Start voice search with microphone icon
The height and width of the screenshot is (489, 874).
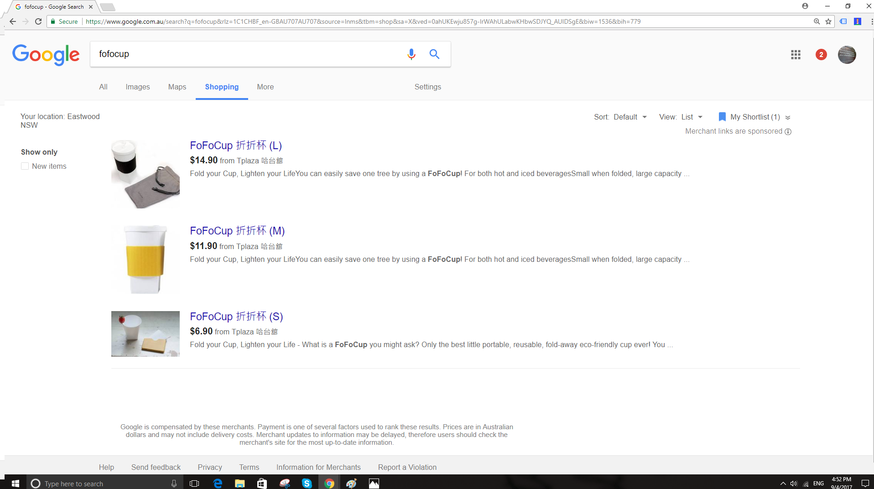click(411, 54)
